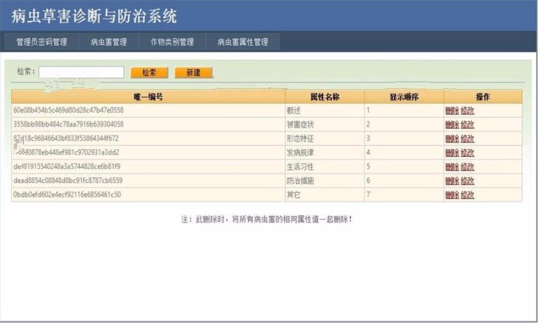Screen dimensions: 538x323
Task: Open 病虫害属性管理 menu tab
Action: 243,42
